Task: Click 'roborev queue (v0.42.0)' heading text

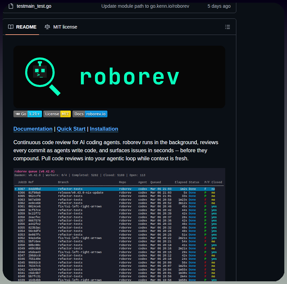Action: (x=35, y=171)
